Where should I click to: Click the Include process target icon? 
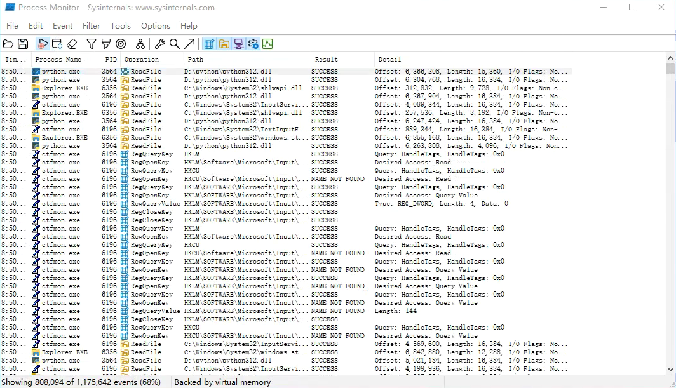point(121,44)
